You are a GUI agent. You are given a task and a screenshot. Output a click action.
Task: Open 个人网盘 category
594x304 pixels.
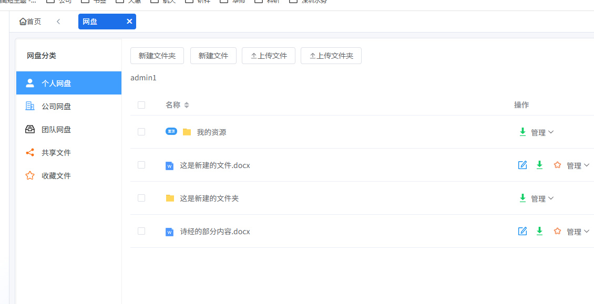point(68,83)
